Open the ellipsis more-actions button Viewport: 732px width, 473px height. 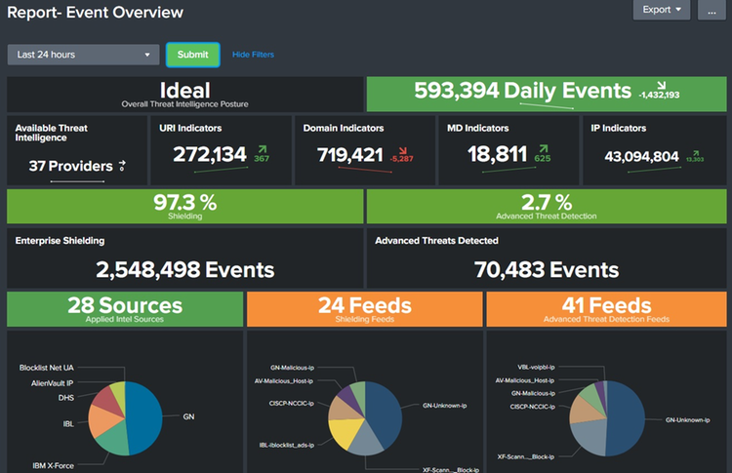[x=712, y=11]
